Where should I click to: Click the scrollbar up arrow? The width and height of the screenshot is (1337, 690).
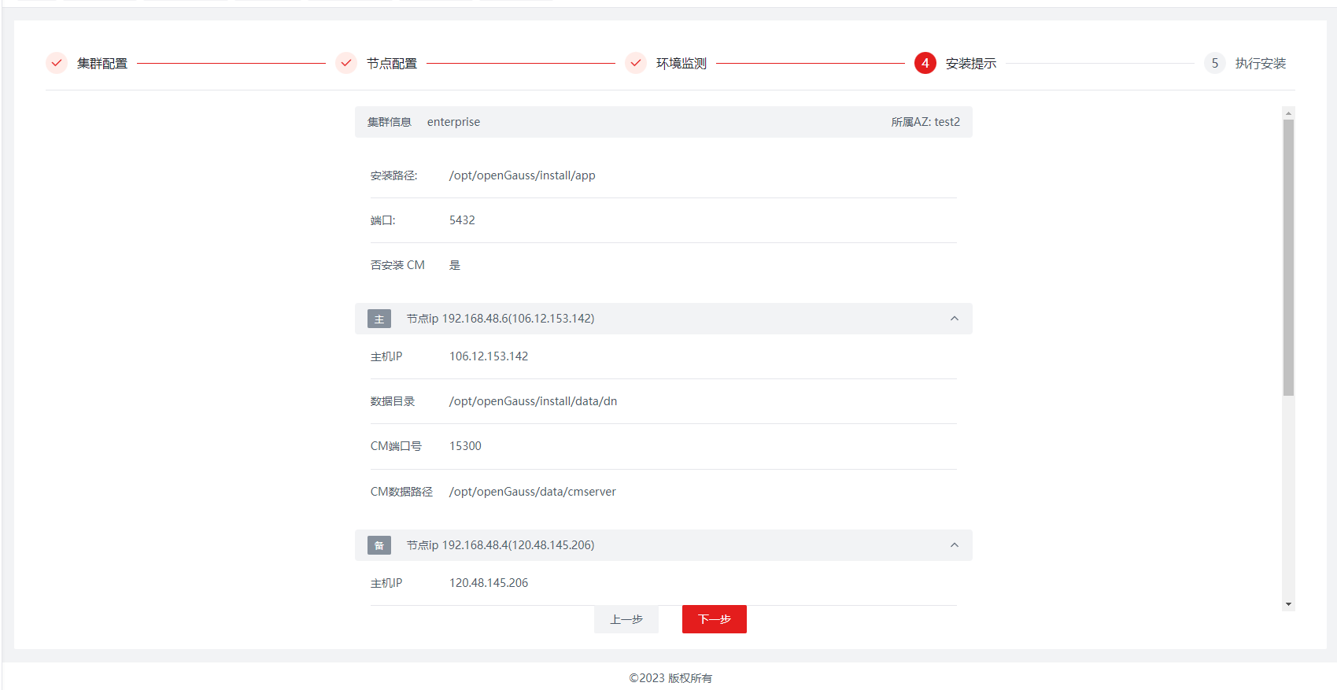pos(1288,113)
